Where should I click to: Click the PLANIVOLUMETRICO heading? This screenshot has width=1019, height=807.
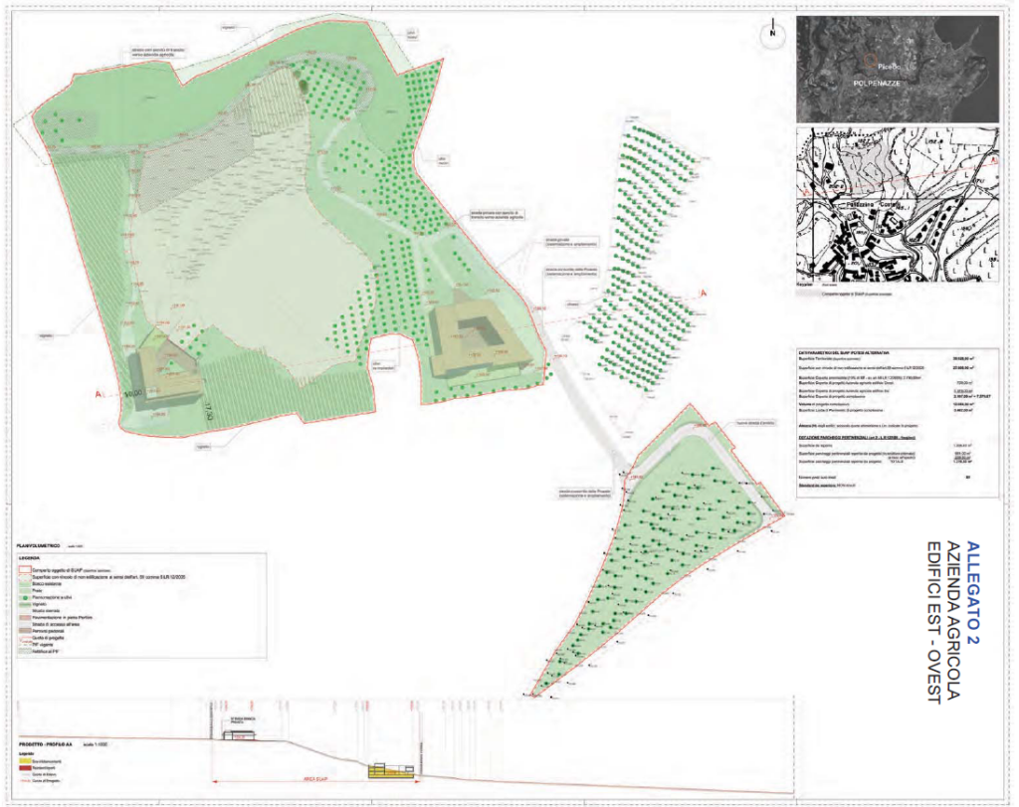point(46,546)
